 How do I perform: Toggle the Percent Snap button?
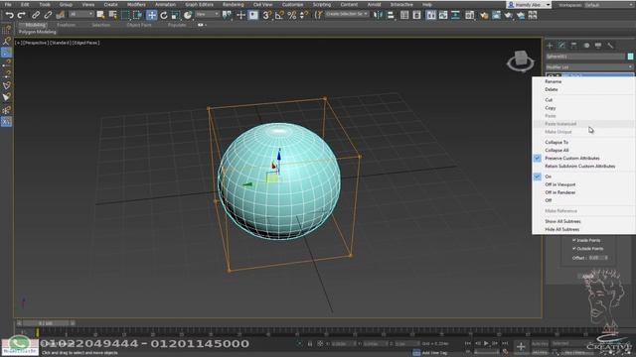tap(291, 16)
